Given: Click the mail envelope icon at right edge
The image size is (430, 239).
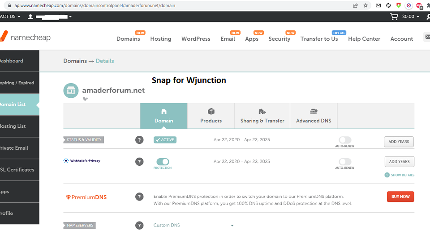Looking at the screenshot, I should [x=427, y=37].
